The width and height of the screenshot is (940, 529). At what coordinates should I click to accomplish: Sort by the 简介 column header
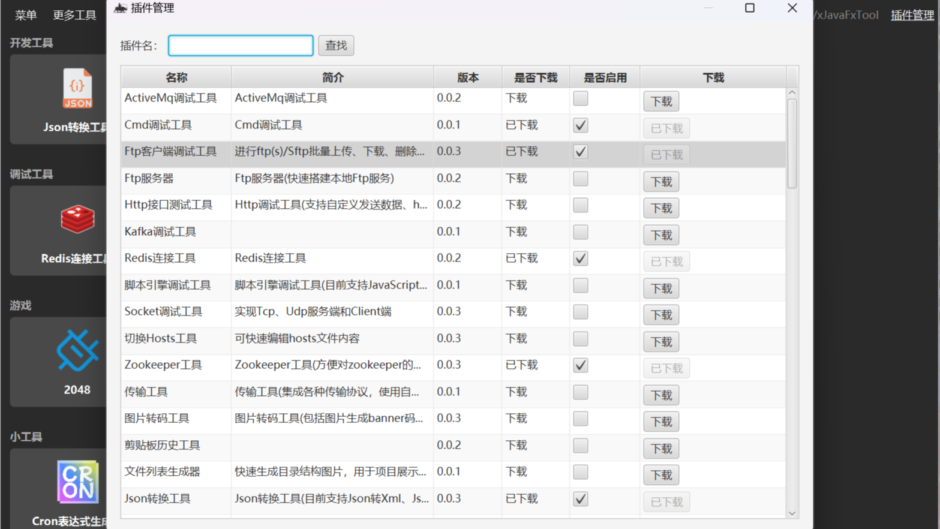tap(333, 77)
